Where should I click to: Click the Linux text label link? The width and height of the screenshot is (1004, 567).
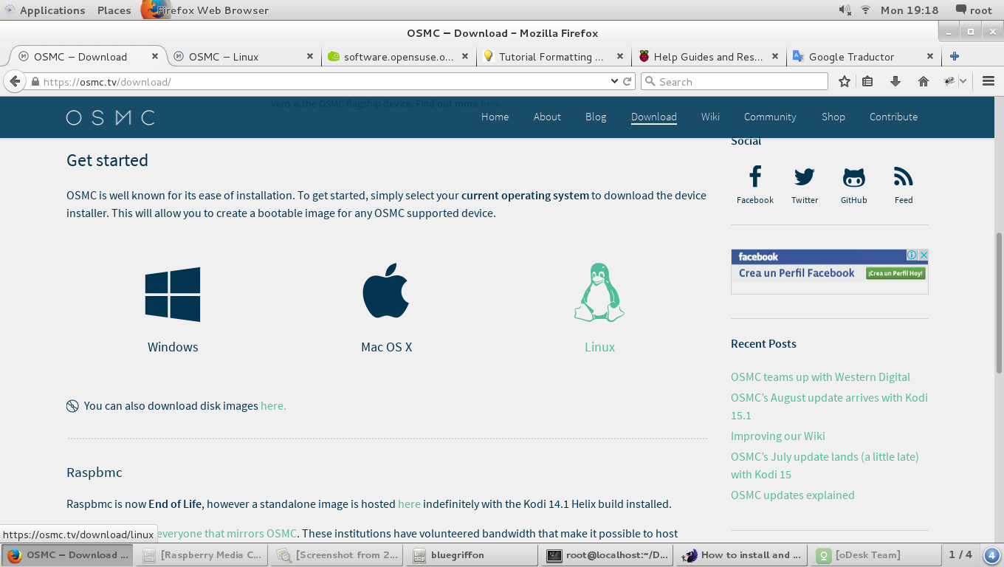(x=599, y=347)
